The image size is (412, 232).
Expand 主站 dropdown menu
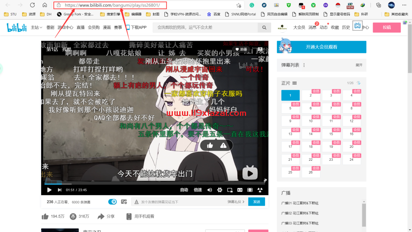[36, 27]
